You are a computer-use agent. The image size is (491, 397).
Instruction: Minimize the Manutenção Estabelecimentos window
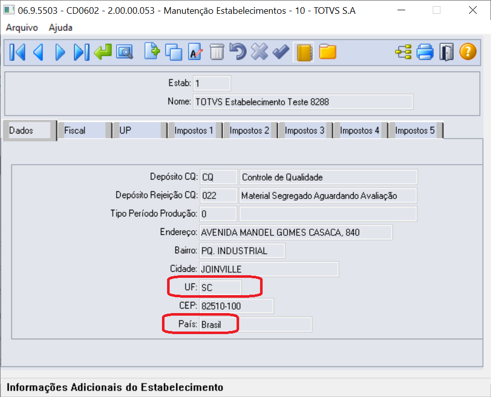(x=401, y=10)
